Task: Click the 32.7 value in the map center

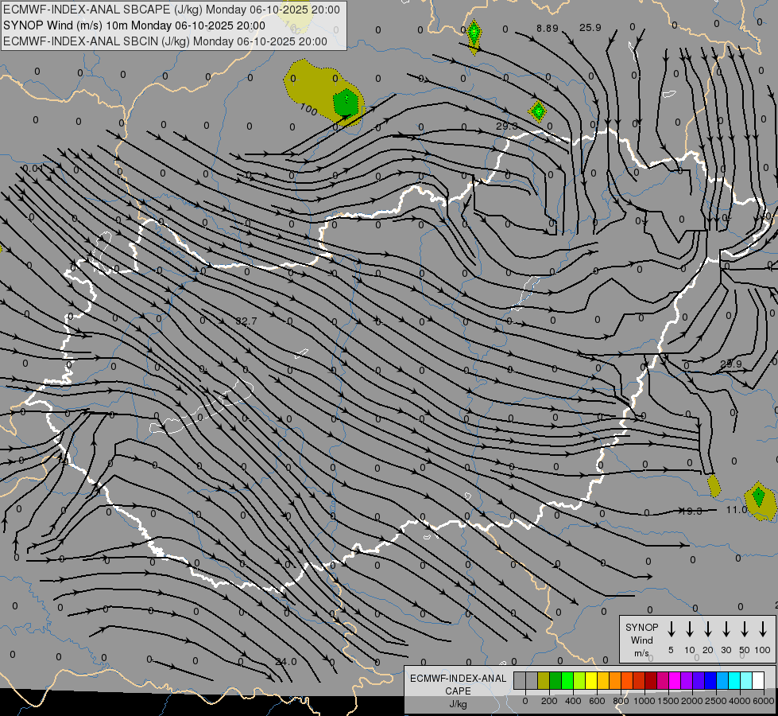Action: click(246, 321)
